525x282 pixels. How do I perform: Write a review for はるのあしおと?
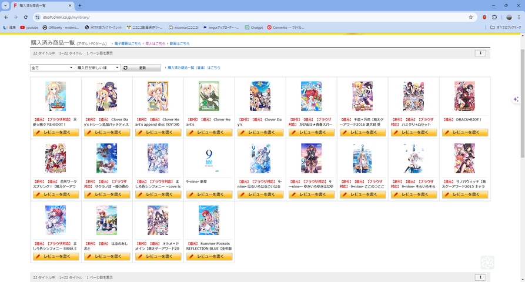[107, 257]
